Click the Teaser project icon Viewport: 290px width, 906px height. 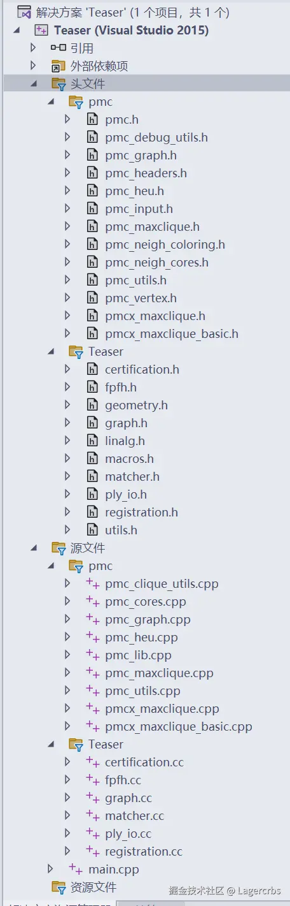41,30
